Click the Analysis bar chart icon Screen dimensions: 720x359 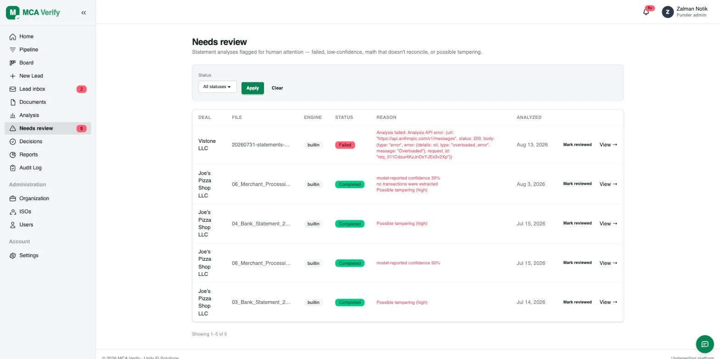(13, 115)
